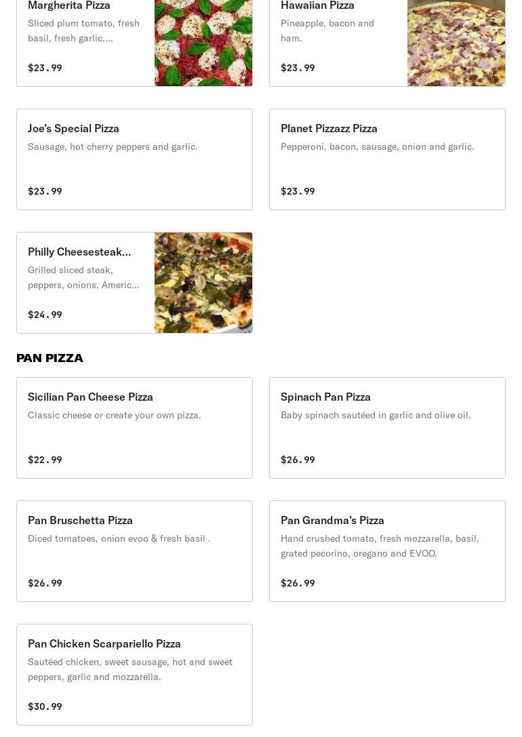Click the $22.99 Sicilian pizza price
The height and width of the screenshot is (737, 522).
[x=45, y=460]
